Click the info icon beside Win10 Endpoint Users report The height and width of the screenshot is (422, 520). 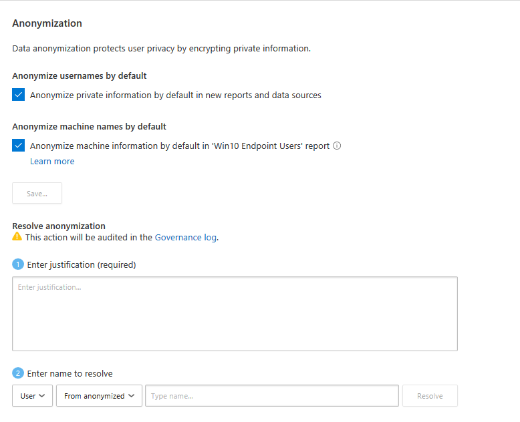point(337,146)
